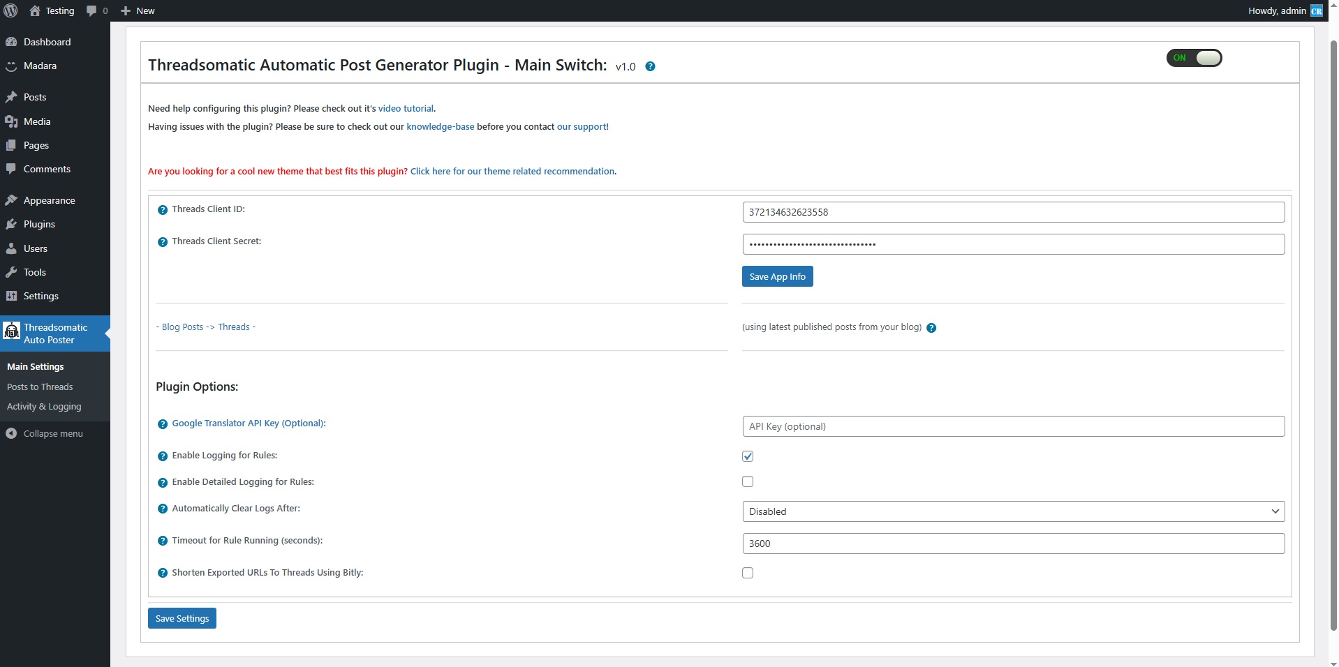
Task: Enable Detailed Logging for Rules checkbox
Action: click(x=748, y=481)
